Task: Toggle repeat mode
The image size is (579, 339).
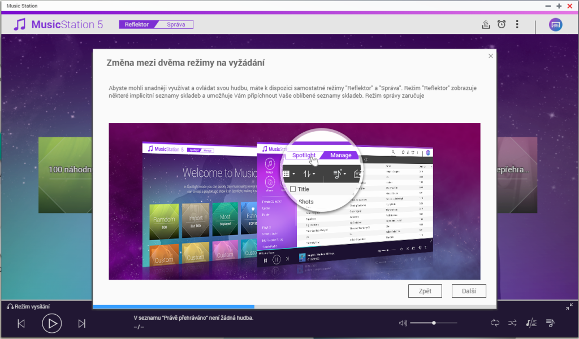Action: tap(495, 323)
